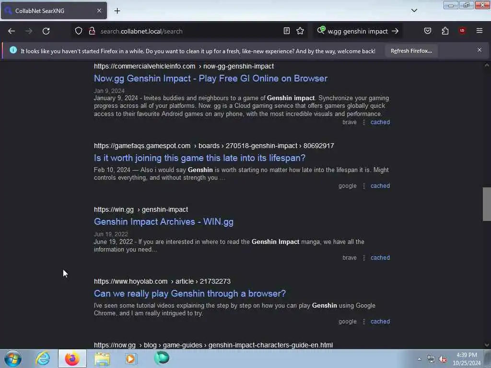Open Genshin Impact Archives - WIN.gg link
The image size is (491, 368).
click(164, 221)
